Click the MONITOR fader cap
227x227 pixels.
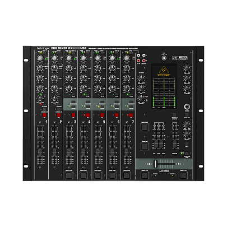click(174, 144)
